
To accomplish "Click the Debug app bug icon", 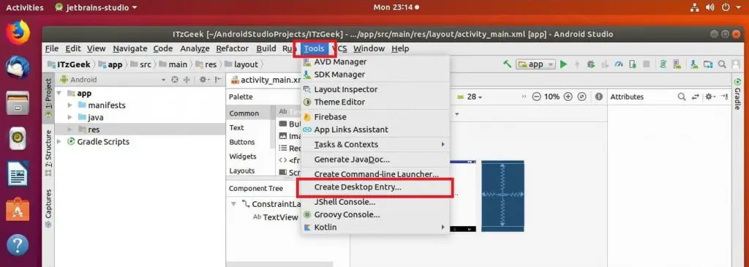I will 591,64.
